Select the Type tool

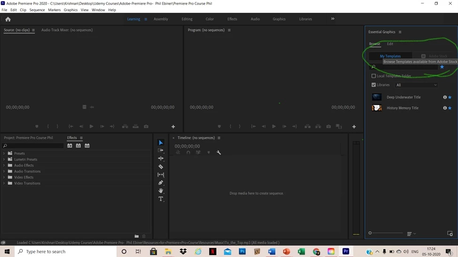coord(161,199)
